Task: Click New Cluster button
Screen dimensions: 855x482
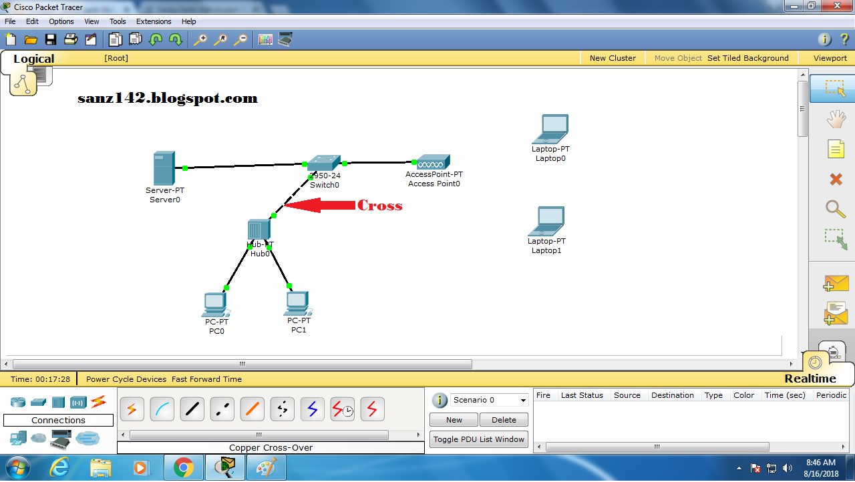Action: [613, 58]
